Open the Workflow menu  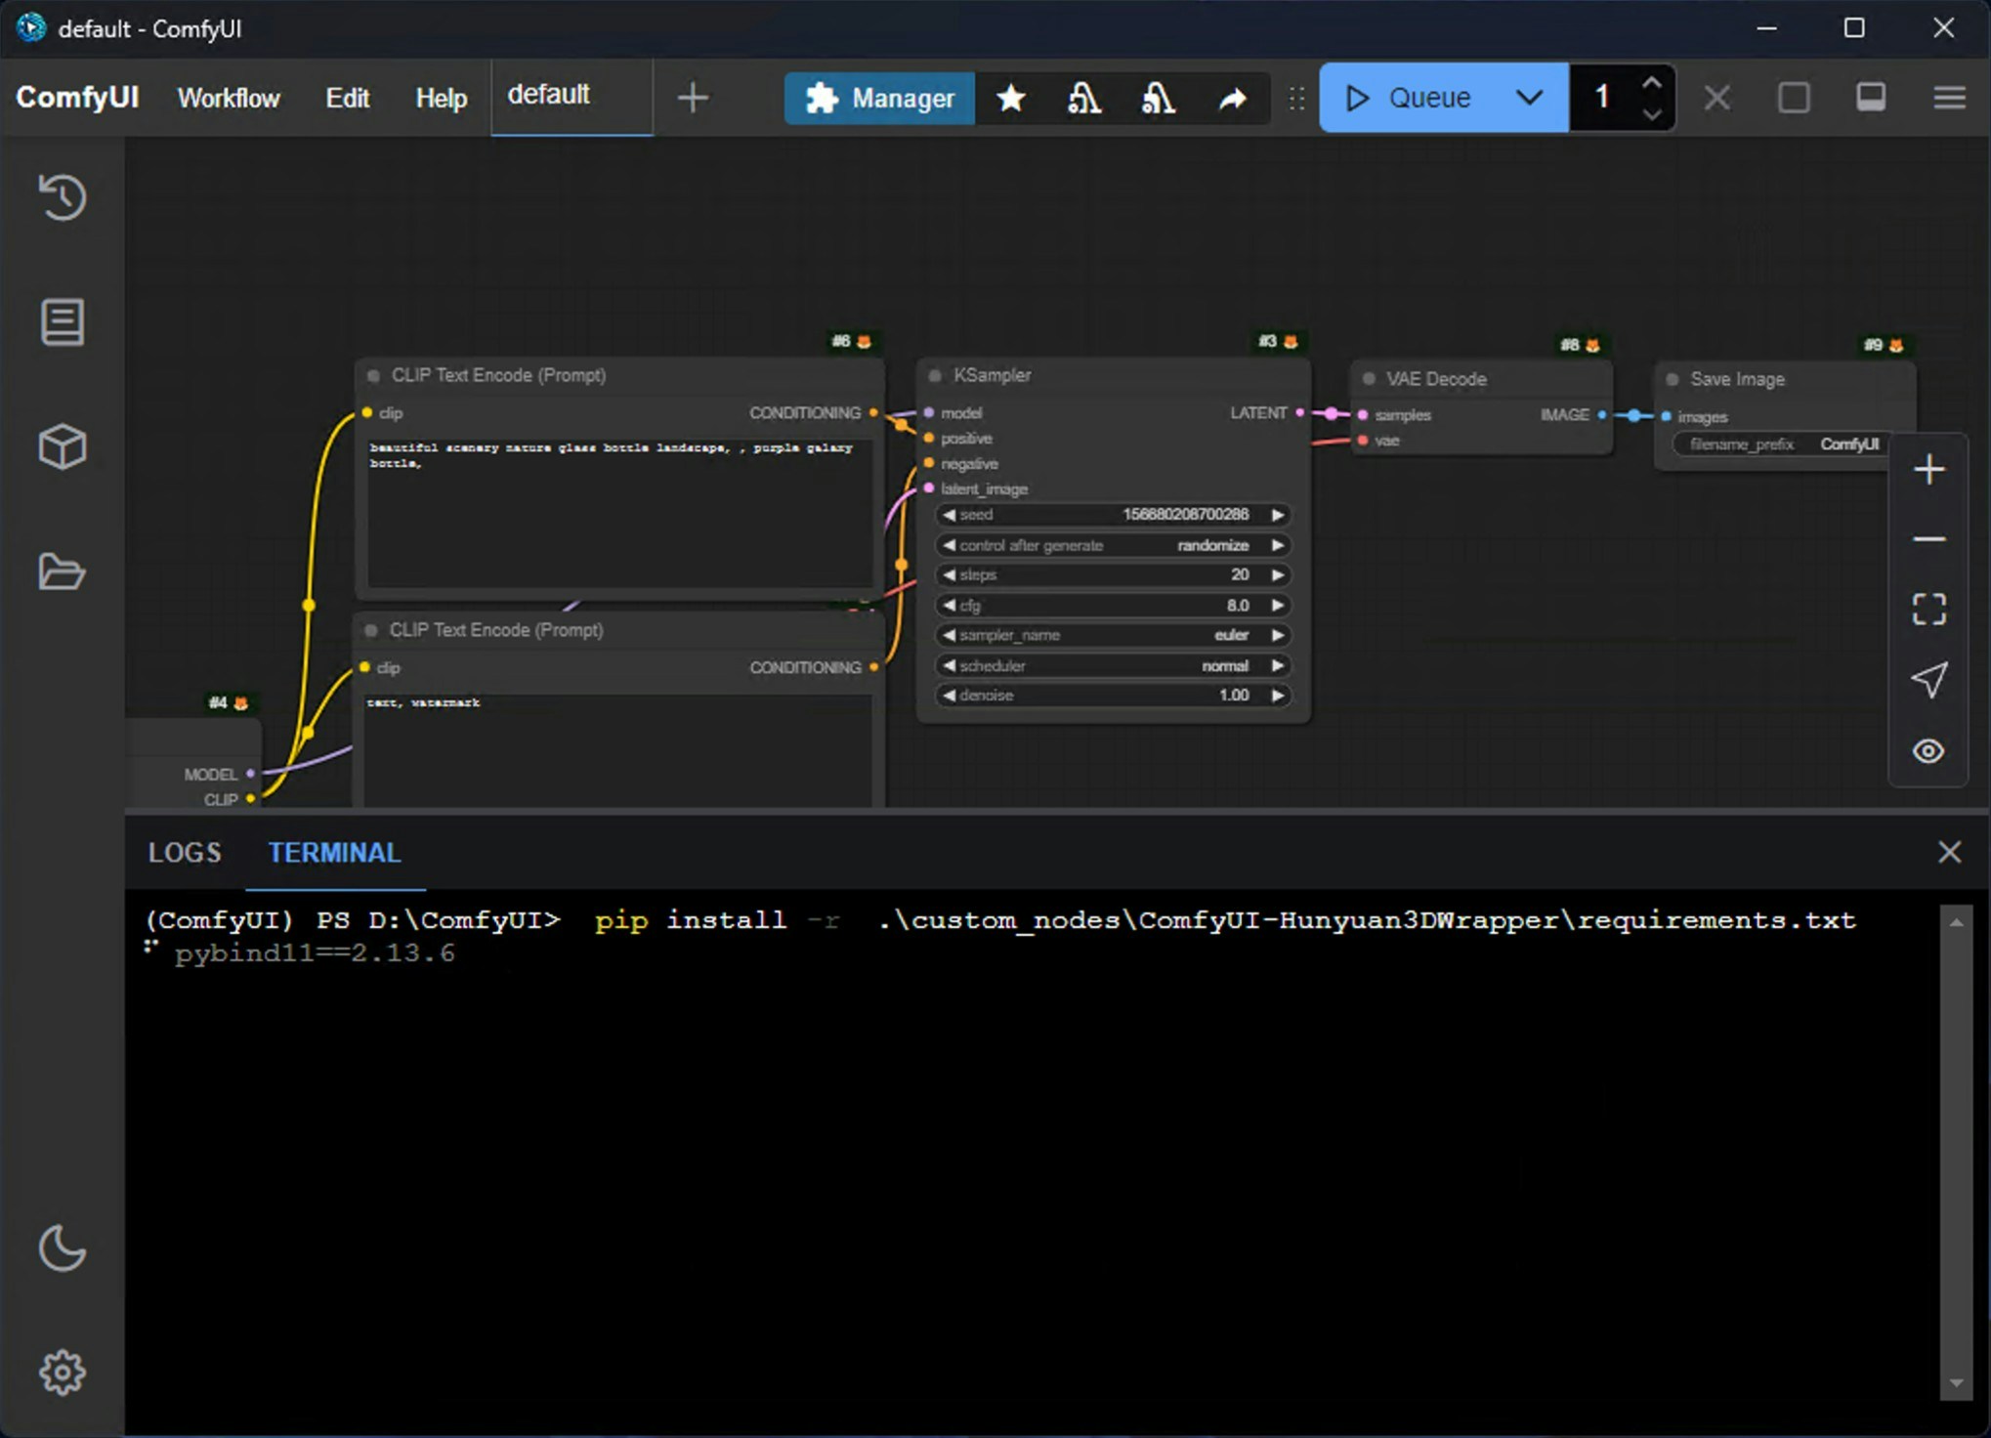point(228,98)
